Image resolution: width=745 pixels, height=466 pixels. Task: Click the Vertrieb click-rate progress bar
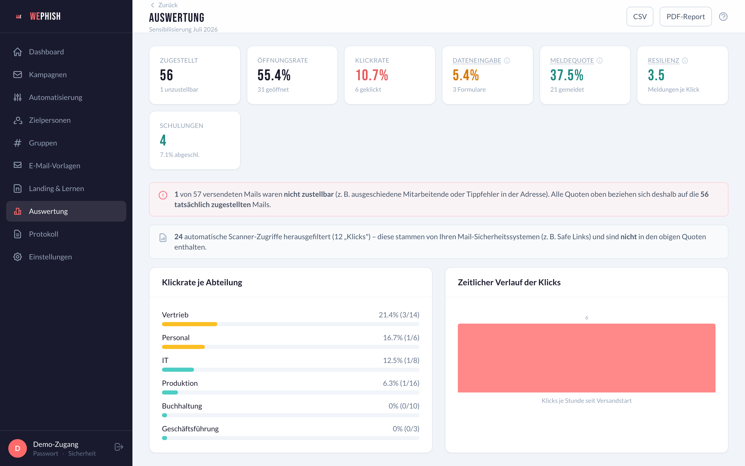[x=290, y=324]
